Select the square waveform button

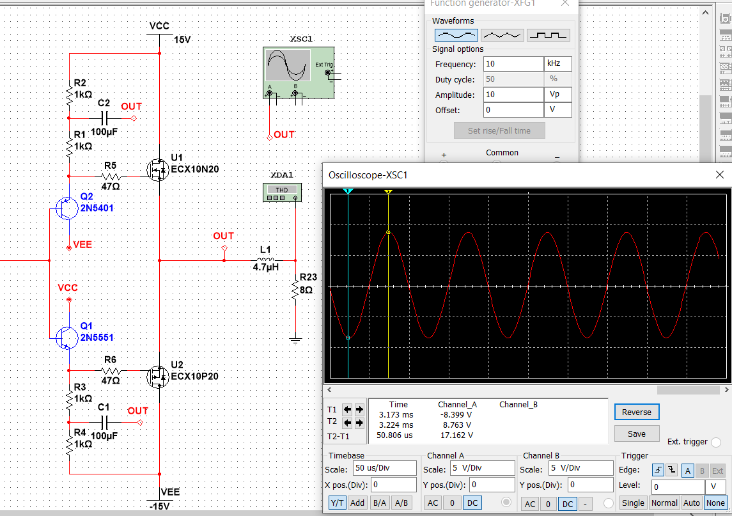(549, 35)
